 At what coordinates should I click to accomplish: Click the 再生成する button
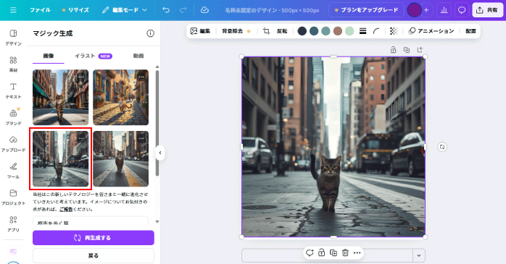94,237
